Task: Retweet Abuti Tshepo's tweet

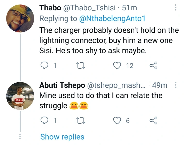Action: (x=81, y=120)
